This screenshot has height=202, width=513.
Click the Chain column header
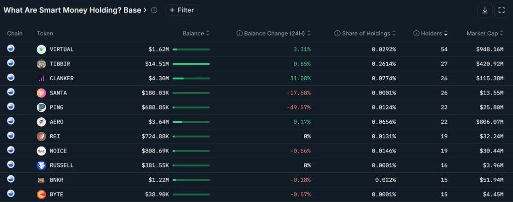point(15,34)
